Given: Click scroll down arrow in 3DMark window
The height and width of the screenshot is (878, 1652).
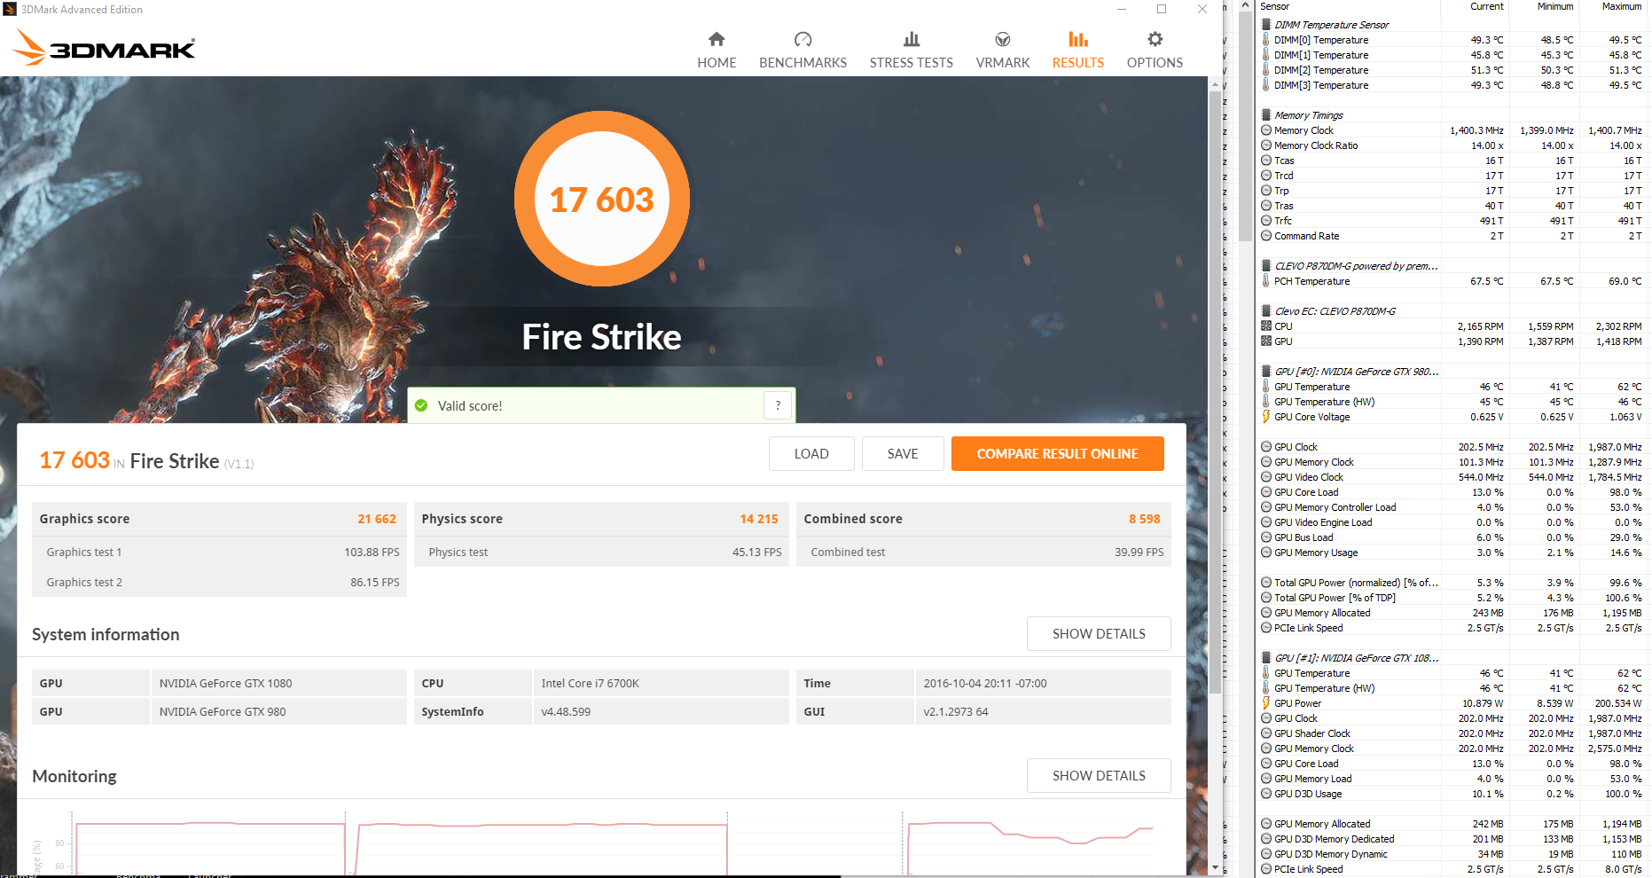Looking at the screenshot, I should pos(1215,867).
